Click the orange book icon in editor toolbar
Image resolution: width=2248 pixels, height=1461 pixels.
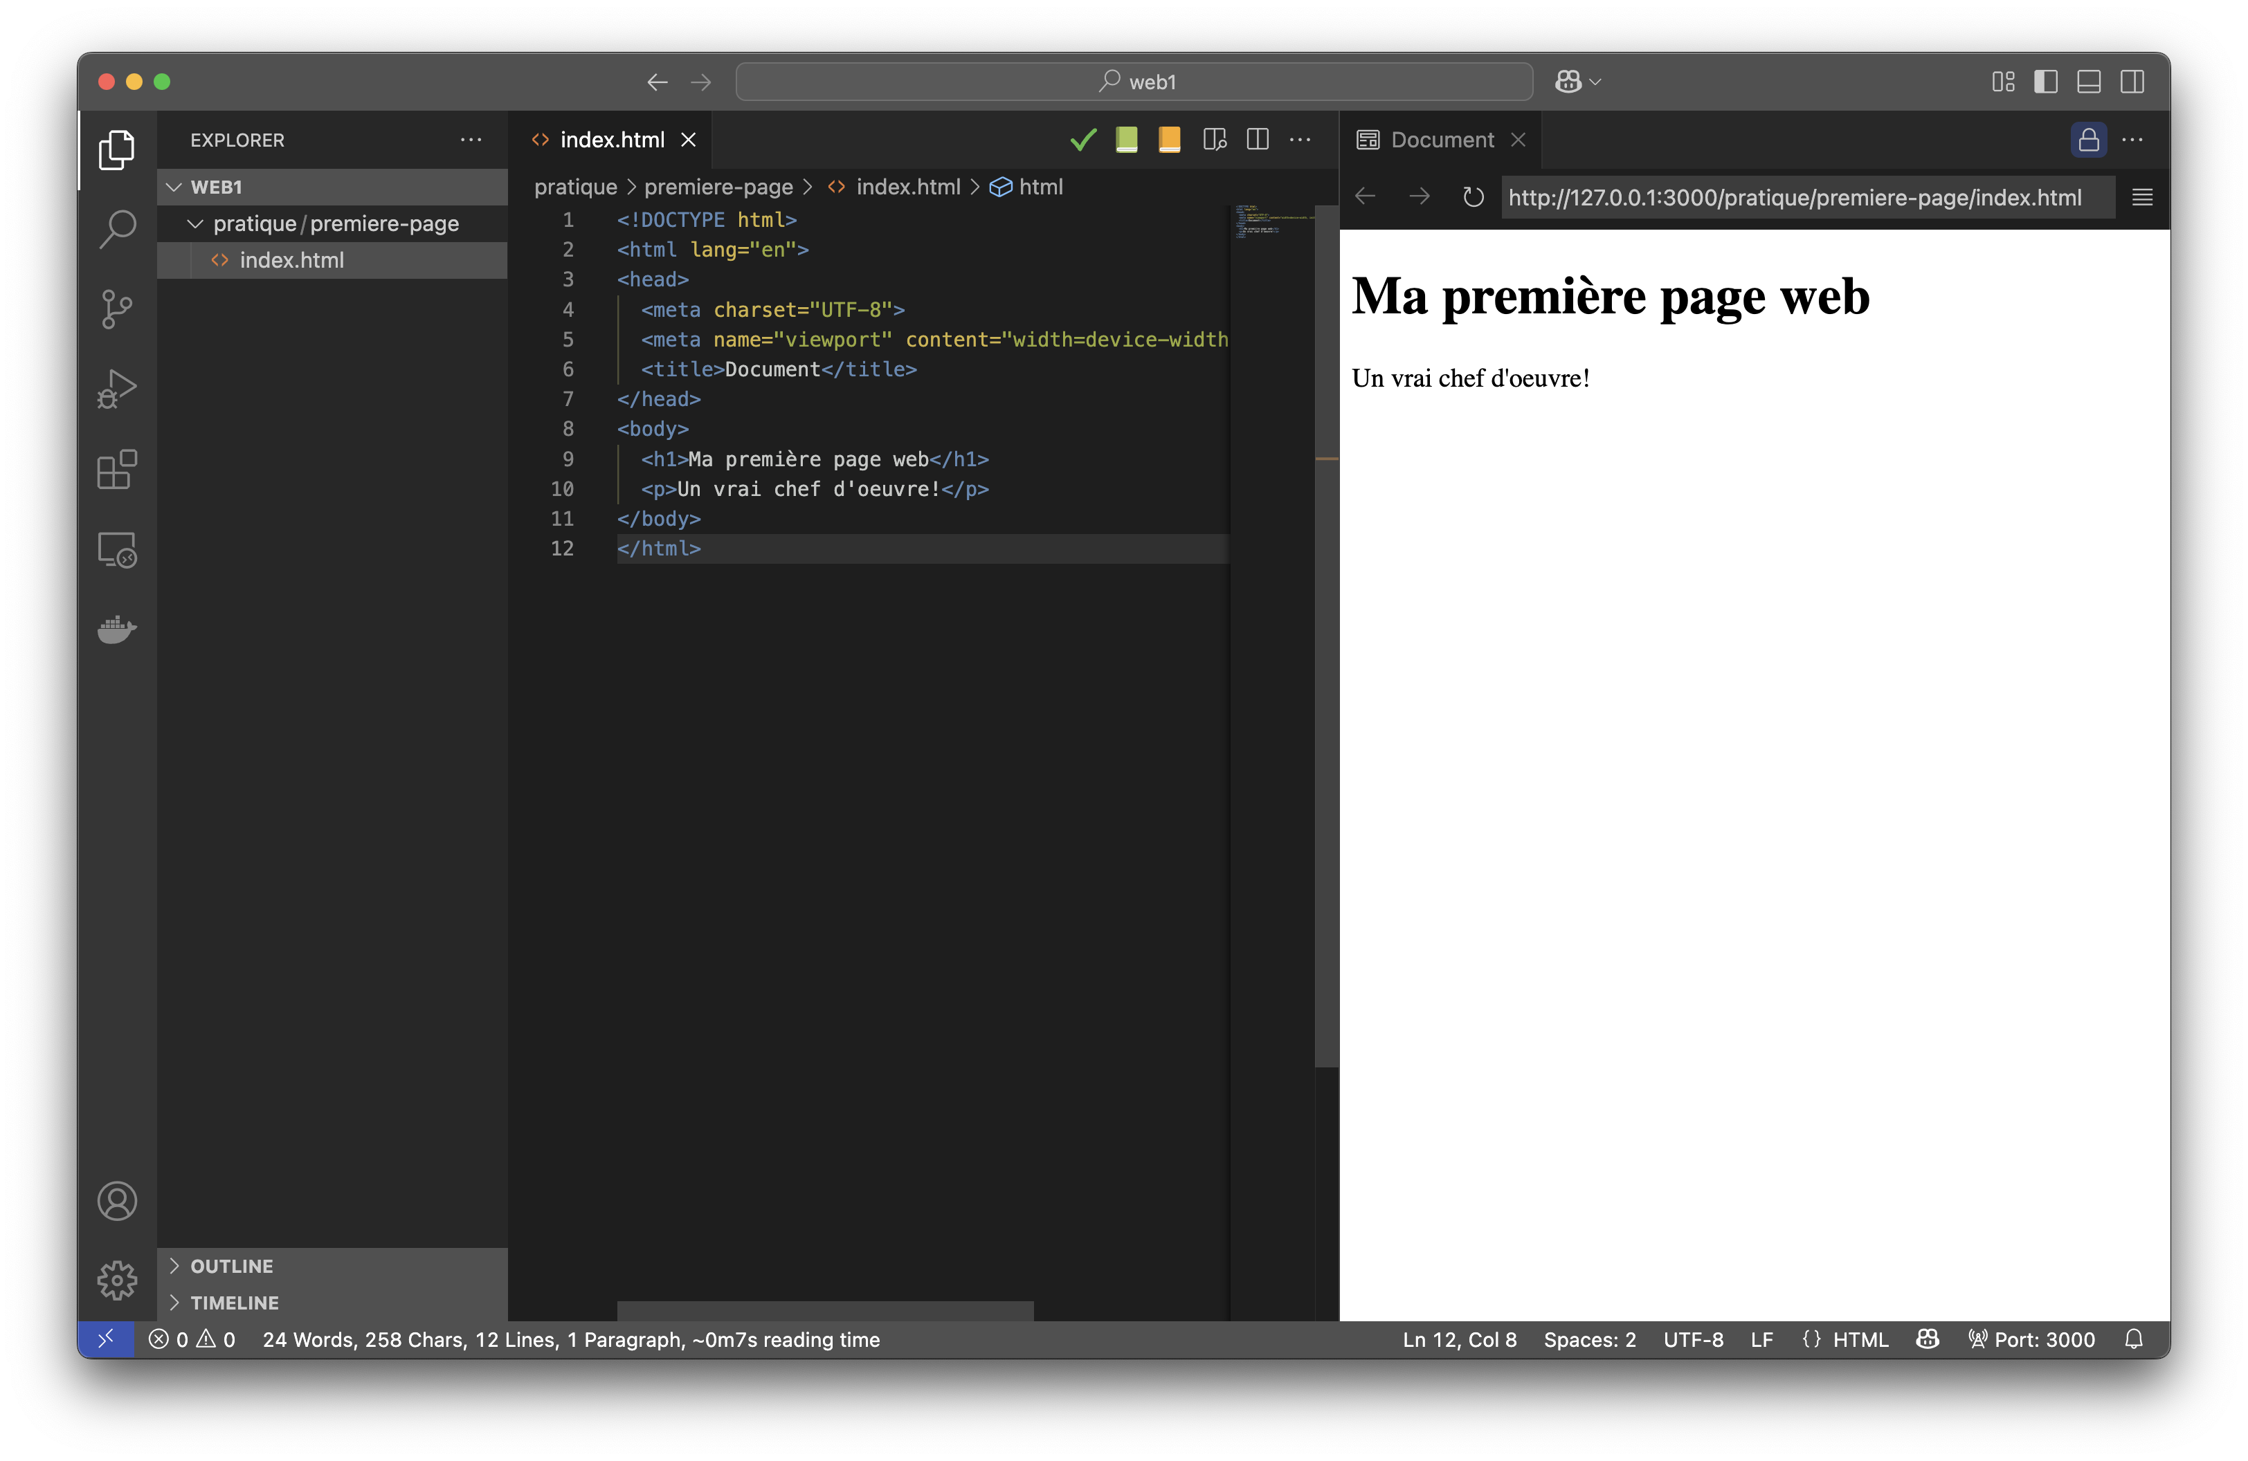pyautogui.click(x=1170, y=140)
